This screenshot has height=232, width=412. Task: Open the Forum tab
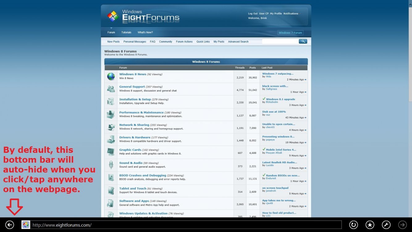[111, 32]
